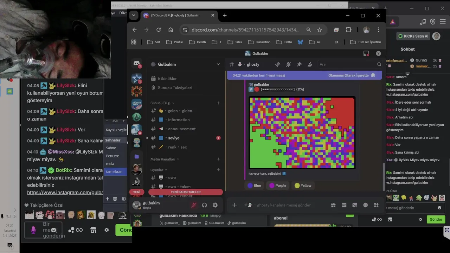This screenshot has height=253, width=450.
Task: Expand Gulbakim server menu chevron
Action: (x=218, y=64)
